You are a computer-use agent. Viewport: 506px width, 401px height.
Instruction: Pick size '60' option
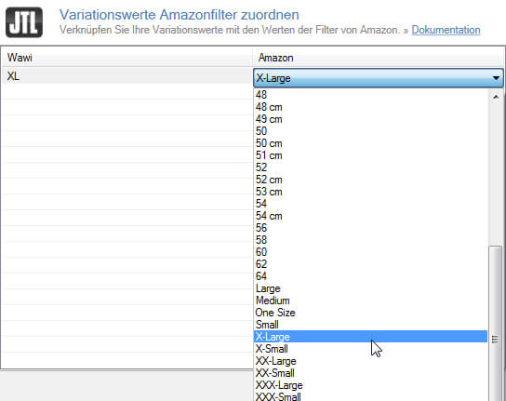pyautogui.click(x=370, y=252)
